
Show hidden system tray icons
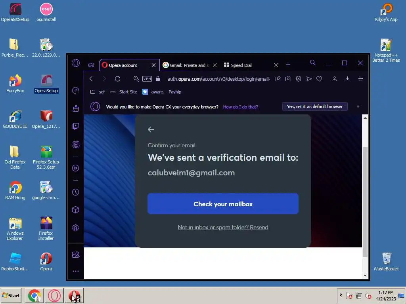[x=341, y=295]
